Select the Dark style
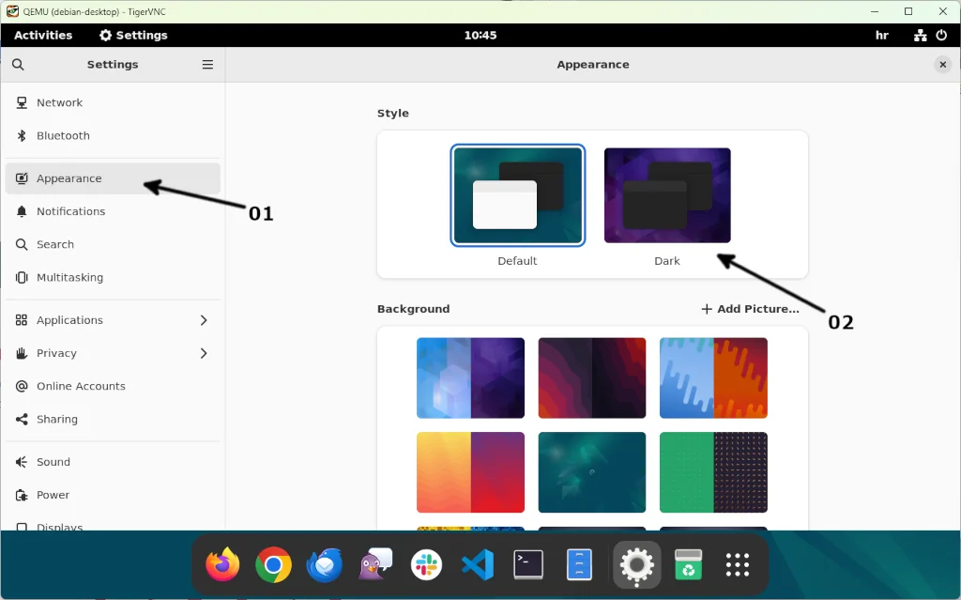Image resolution: width=961 pixels, height=600 pixels. [x=666, y=194]
